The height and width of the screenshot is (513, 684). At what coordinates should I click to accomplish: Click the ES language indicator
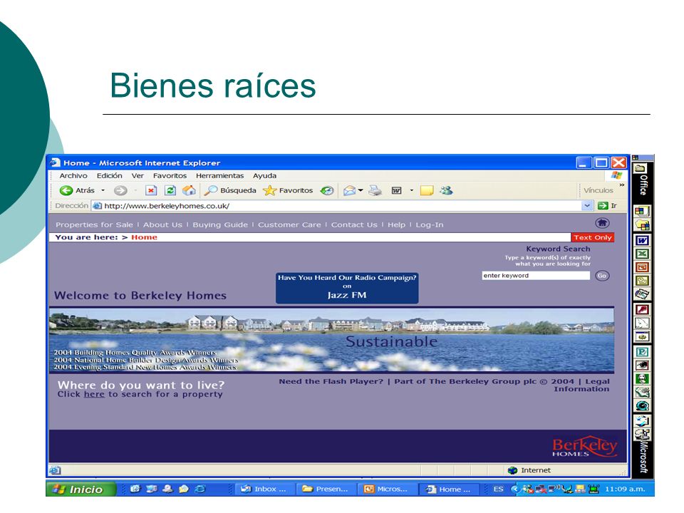coord(498,489)
